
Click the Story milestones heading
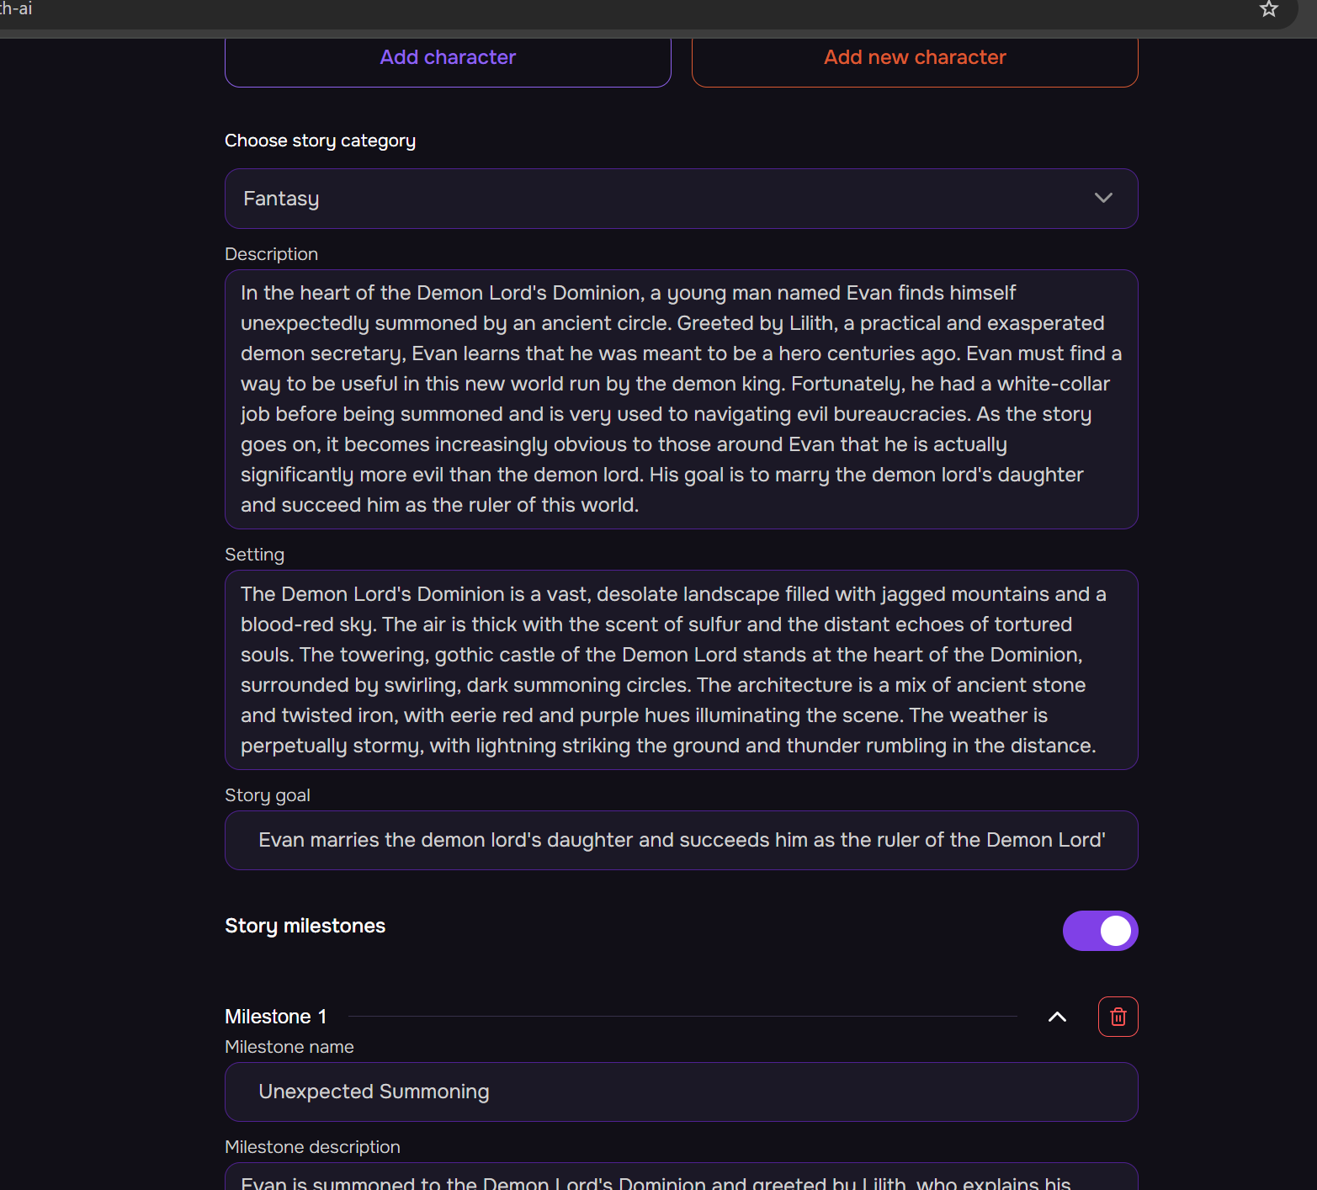tap(305, 926)
